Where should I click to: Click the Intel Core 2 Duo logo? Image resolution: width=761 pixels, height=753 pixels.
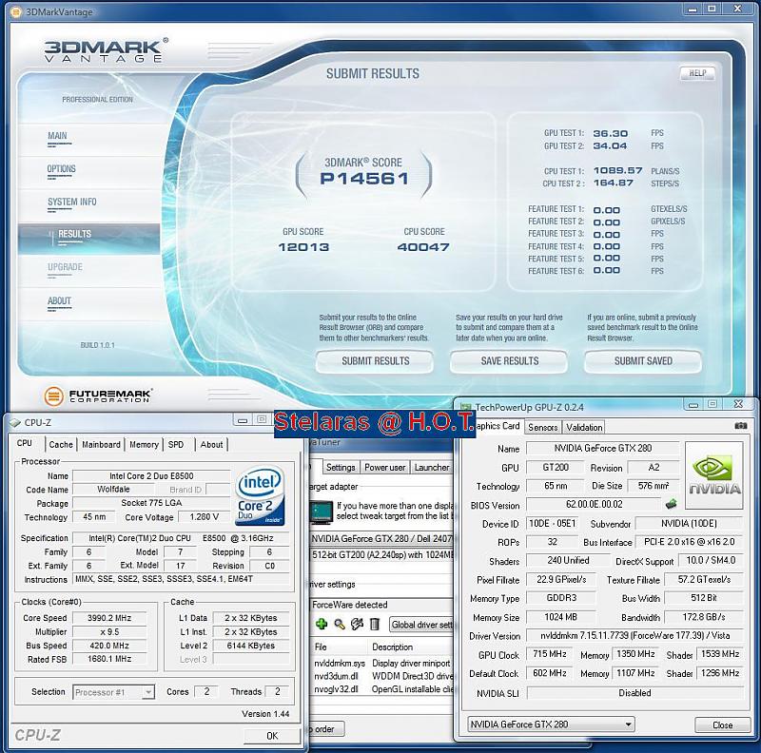tap(260, 495)
